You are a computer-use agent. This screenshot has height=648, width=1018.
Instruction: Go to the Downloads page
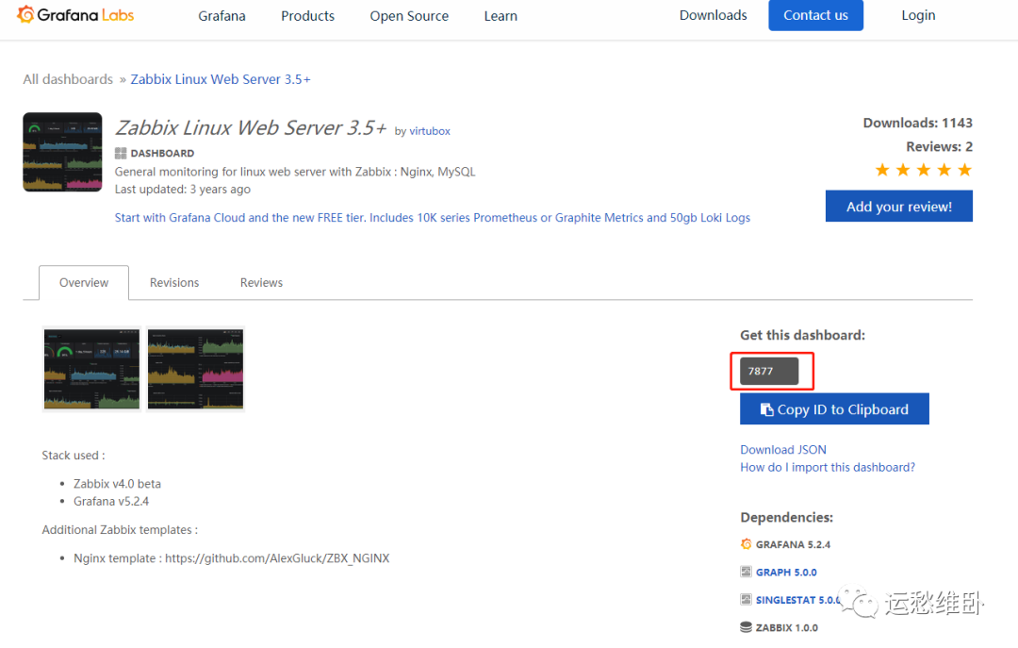click(x=713, y=15)
